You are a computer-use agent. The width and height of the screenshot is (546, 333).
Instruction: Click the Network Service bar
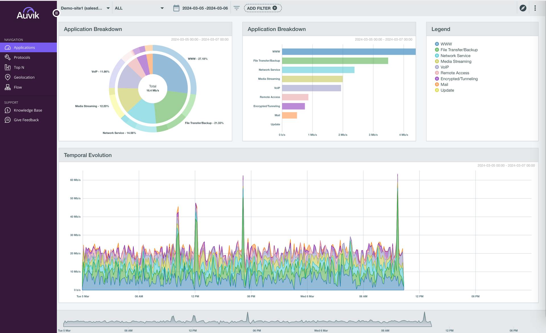pos(318,70)
